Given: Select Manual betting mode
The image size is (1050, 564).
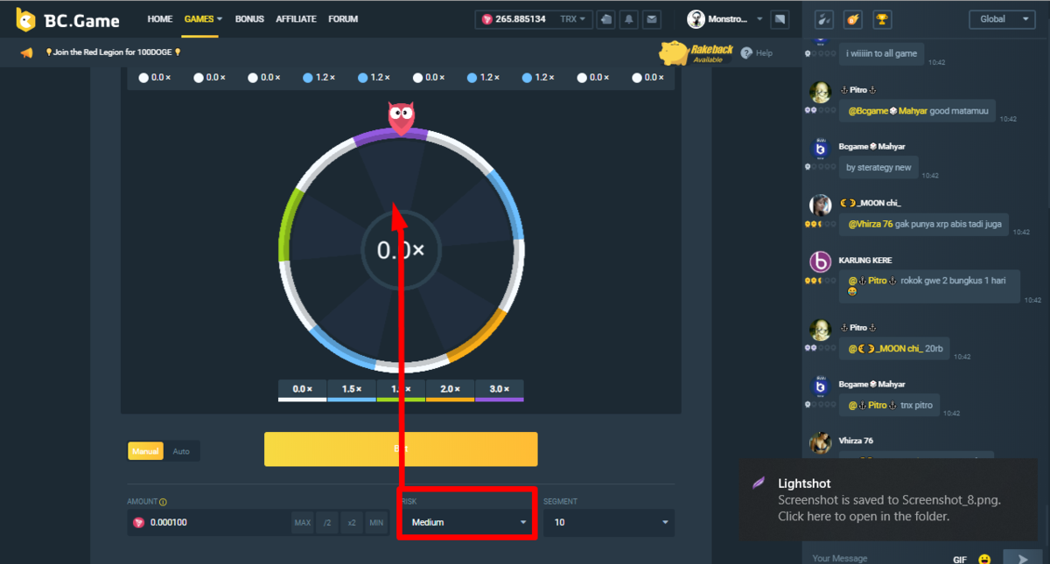Looking at the screenshot, I should (x=145, y=451).
